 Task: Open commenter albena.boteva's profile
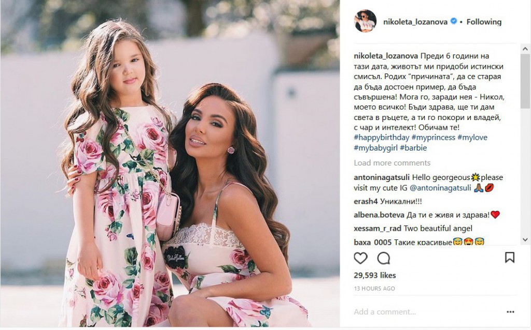click(x=379, y=215)
